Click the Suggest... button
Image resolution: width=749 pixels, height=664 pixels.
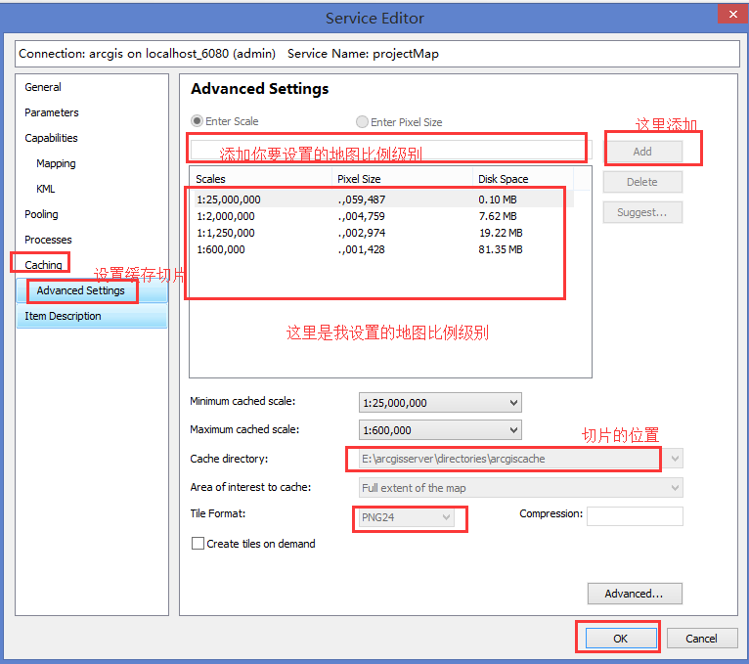642,212
